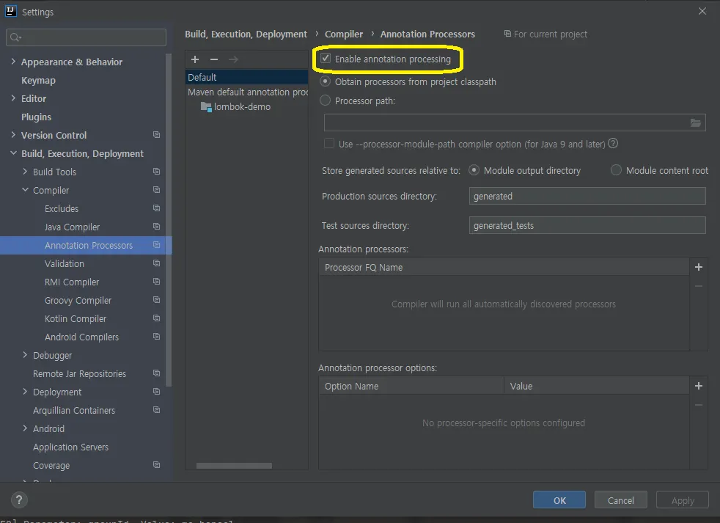The image size is (720, 523).
Task: Click project-level icon beside Version Control
Action: tap(157, 135)
